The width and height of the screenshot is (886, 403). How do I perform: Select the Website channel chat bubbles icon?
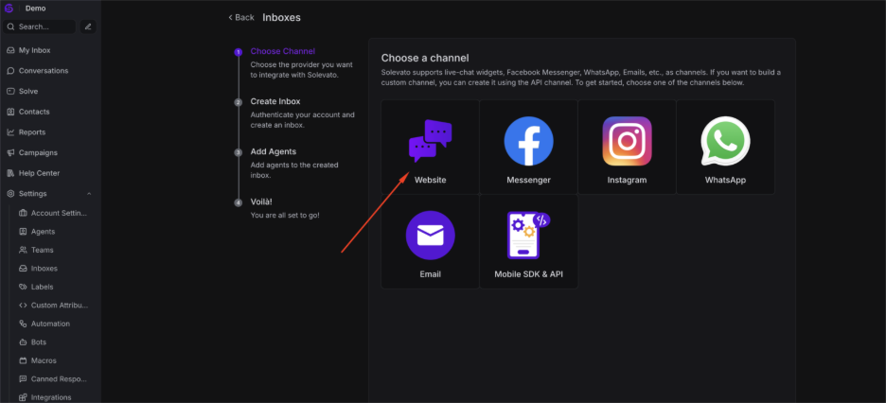pos(430,141)
